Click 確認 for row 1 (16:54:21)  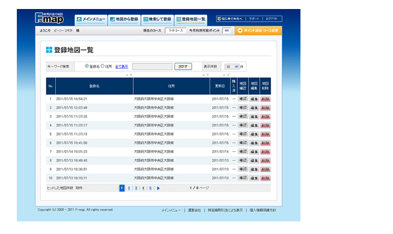click(243, 99)
